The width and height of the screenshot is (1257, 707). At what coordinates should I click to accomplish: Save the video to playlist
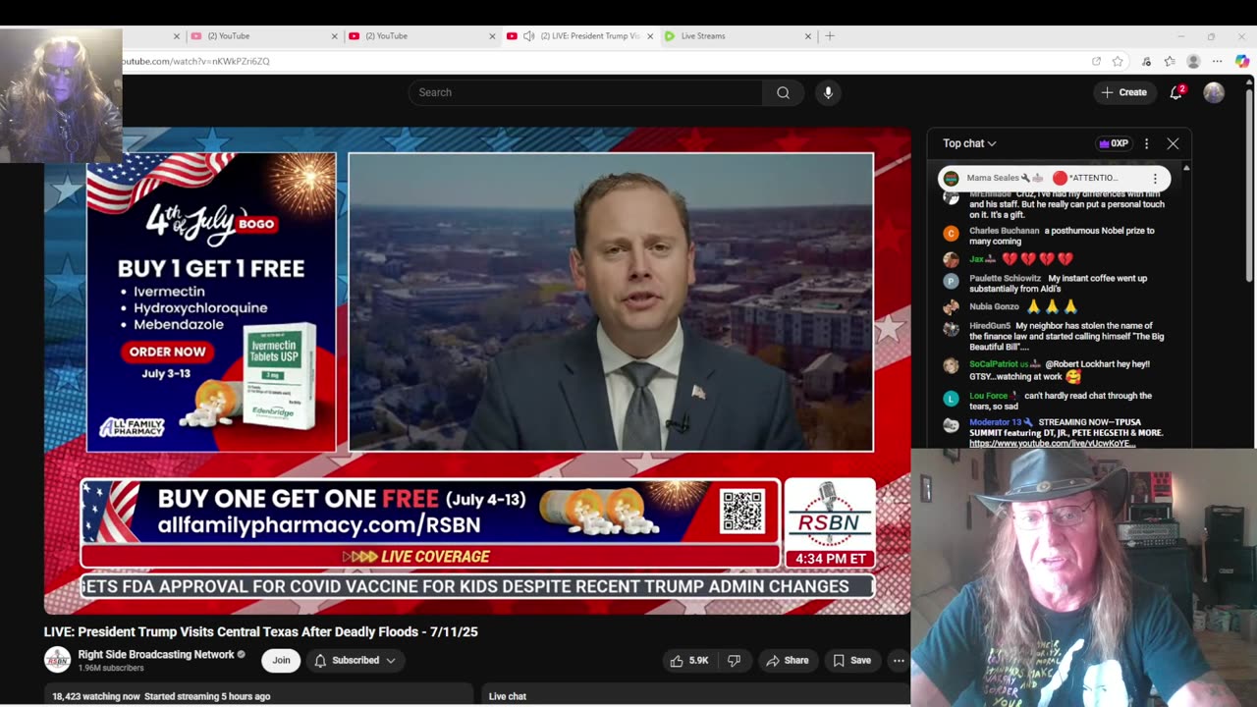pos(850,661)
